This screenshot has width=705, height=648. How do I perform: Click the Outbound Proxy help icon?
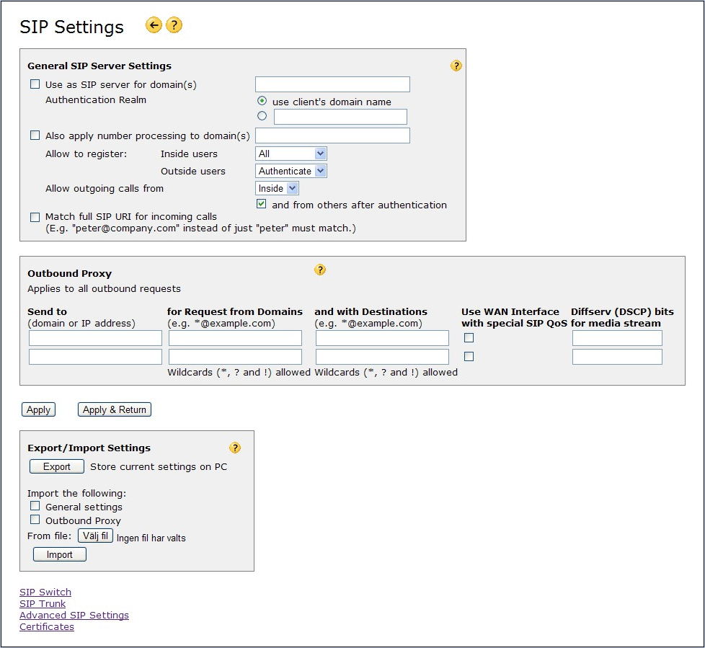[x=321, y=270]
